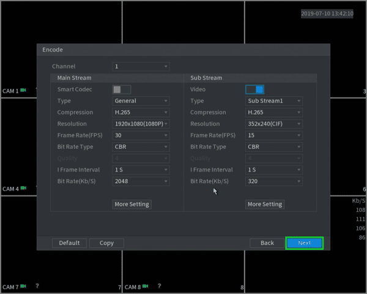The width and height of the screenshot is (367, 294).
Task: Toggle the Smart Codec switch
Action: (x=122, y=89)
